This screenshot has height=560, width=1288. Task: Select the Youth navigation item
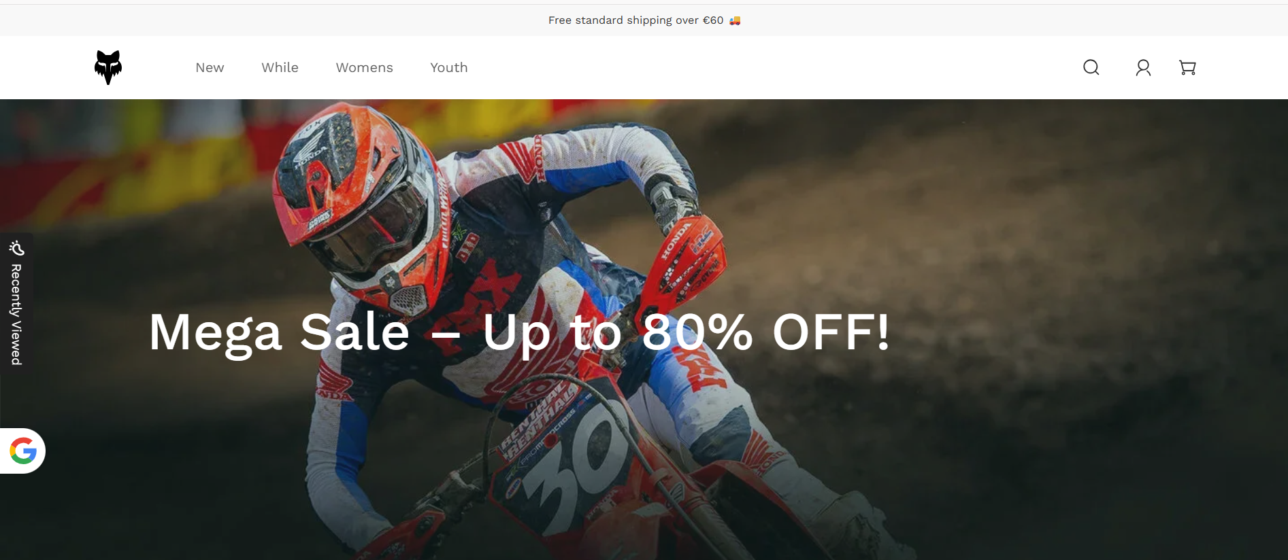pos(449,67)
